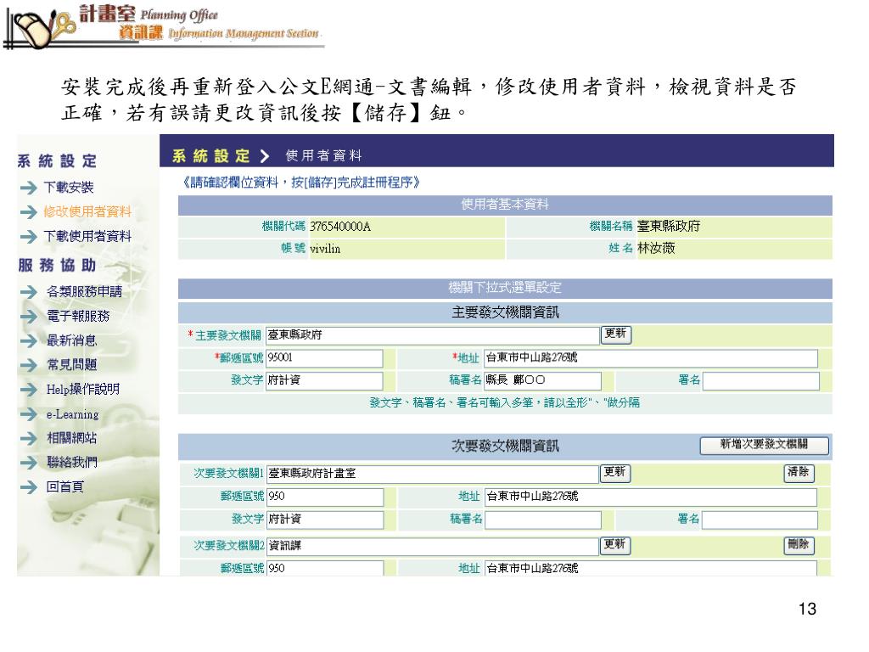Image resolution: width=869 pixels, height=652 pixels.
Task: Click 更新 for 次要發文機關2
Action: 615,545
